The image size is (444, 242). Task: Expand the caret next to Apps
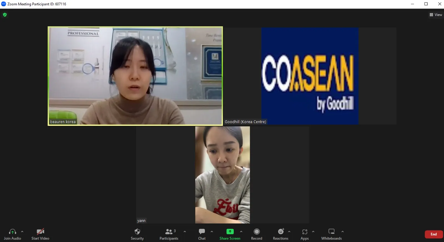(313, 231)
